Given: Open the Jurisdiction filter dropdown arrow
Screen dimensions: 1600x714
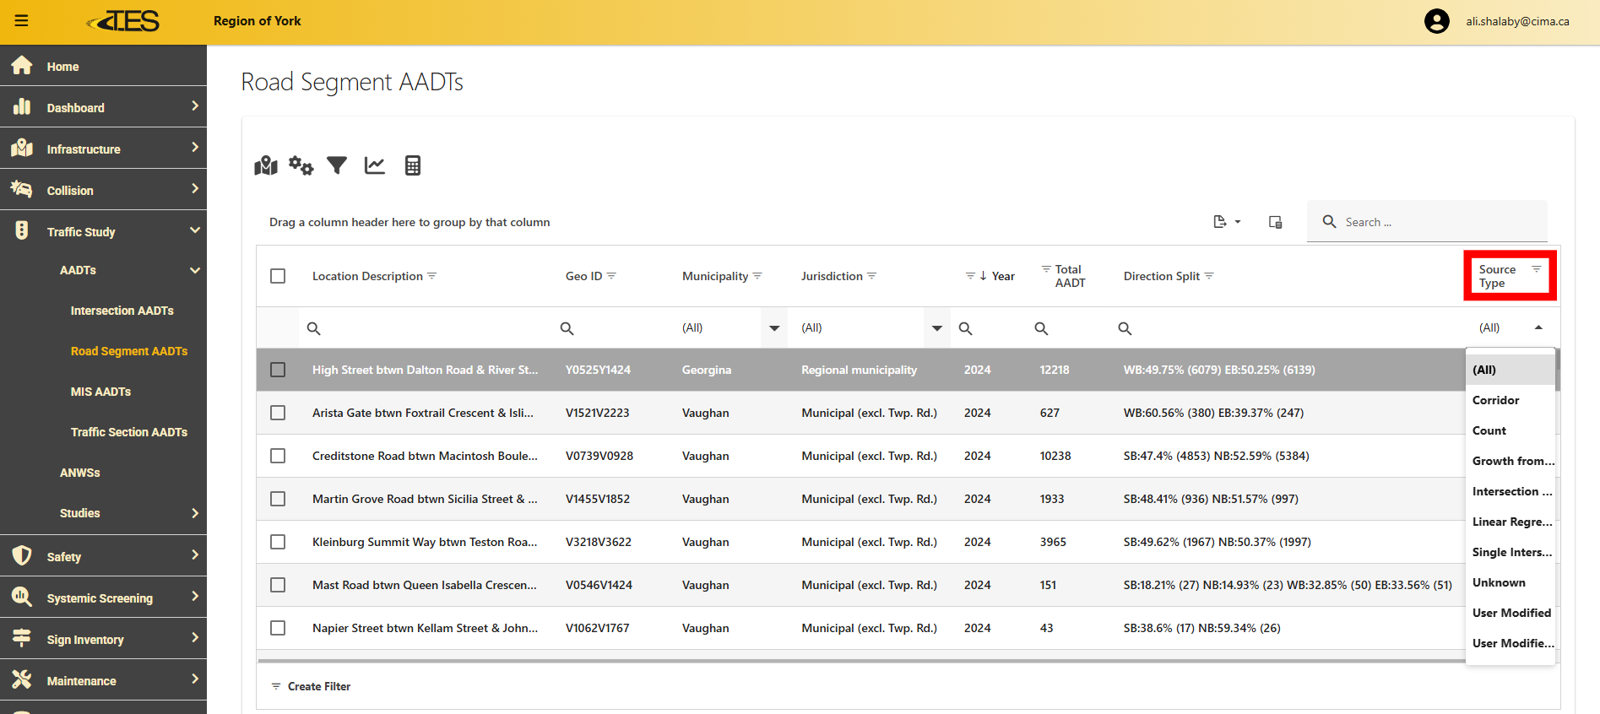Looking at the screenshot, I should coord(936,328).
